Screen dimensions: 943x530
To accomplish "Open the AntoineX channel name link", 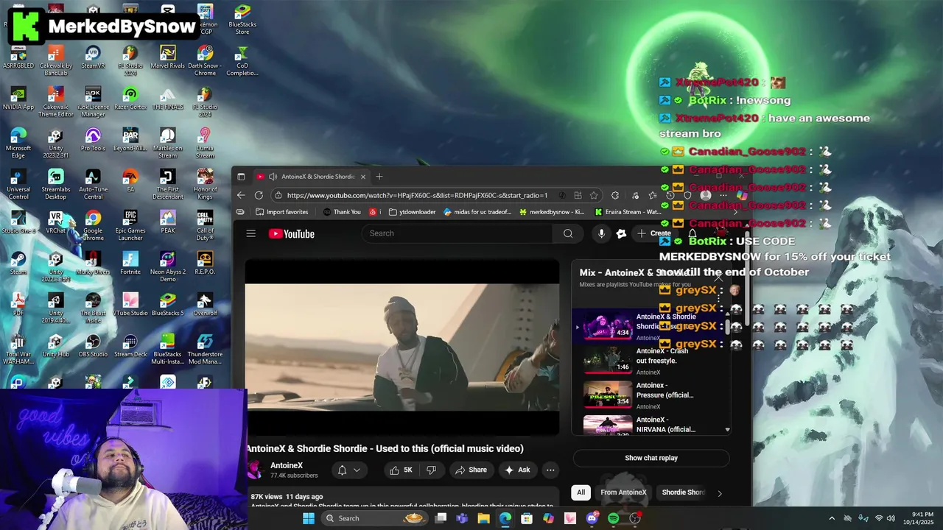I will tap(287, 465).
